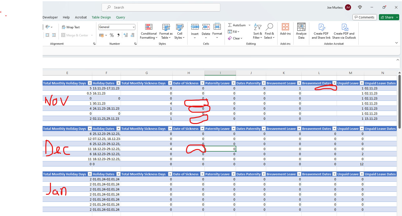Open Alignment settings dialog launcher
402x216 pixels.
pyautogui.click(x=94, y=44)
